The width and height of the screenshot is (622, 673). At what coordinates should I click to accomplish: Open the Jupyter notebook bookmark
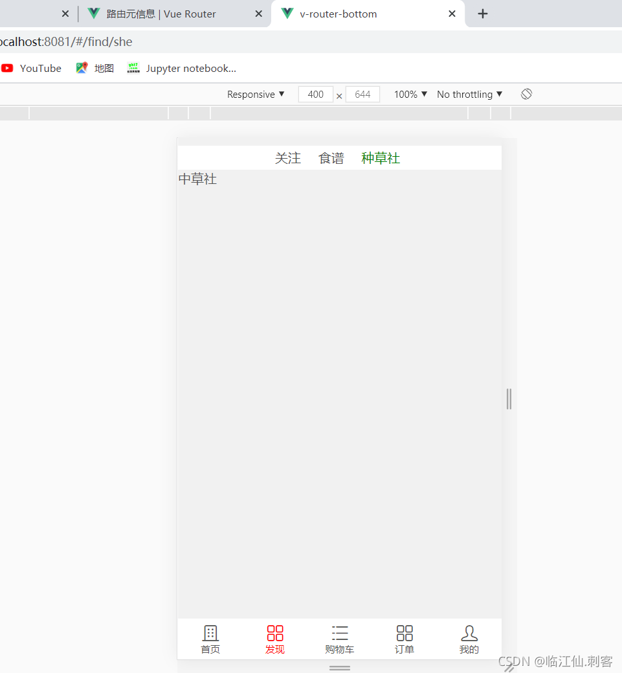pos(181,68)
